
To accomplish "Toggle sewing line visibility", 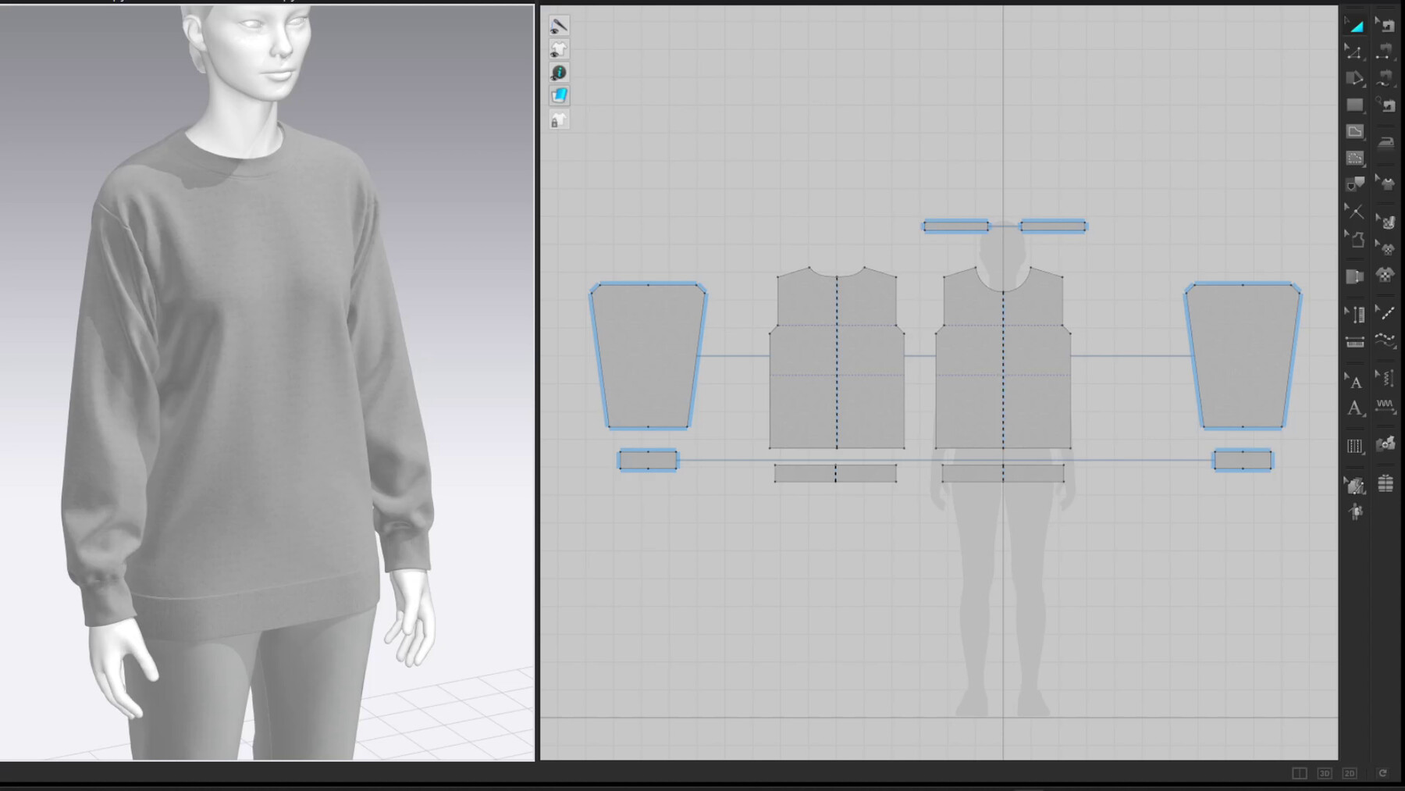I will pyautogui.click(x=560, y=25).
